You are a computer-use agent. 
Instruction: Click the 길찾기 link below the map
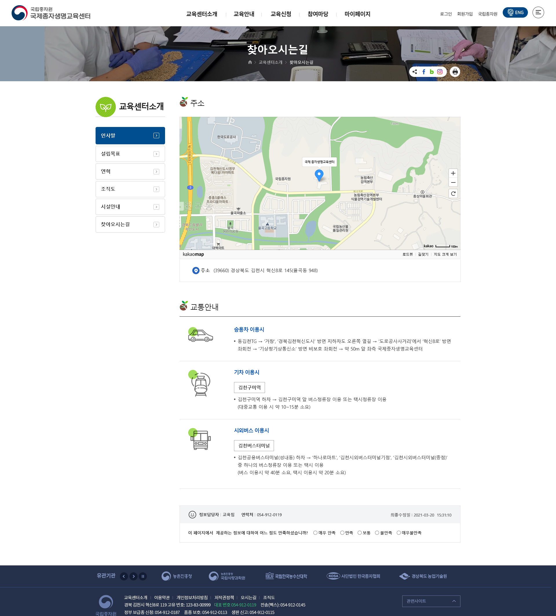423,254
